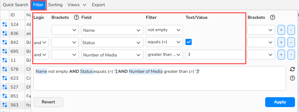Screen dimensions: 299x112
Task: Click the refresh icon next to the filter text box
Action: tap(292, 69)
